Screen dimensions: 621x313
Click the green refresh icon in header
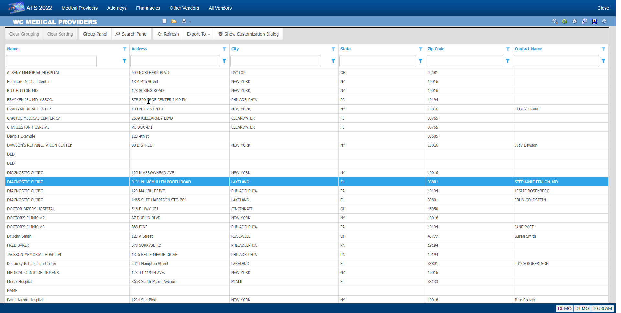click(565, 21)
